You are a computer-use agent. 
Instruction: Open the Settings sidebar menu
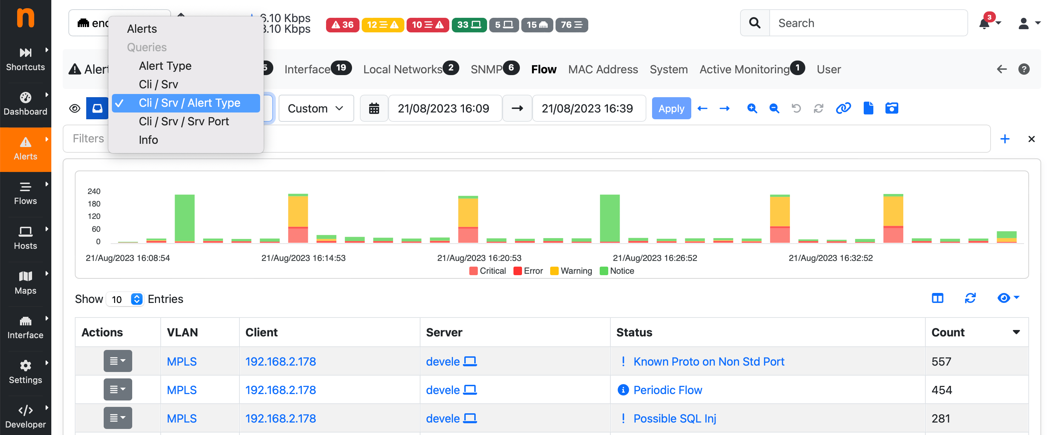[x=25, y=372]
